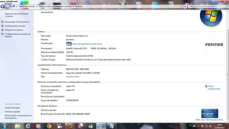
Task: Open the volume speaker tray icon
Action: [210, 126]
